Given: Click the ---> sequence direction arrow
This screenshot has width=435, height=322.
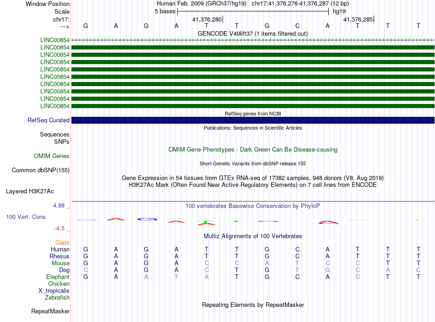Looking at the screenshot, I should click(x=65, y=27).
